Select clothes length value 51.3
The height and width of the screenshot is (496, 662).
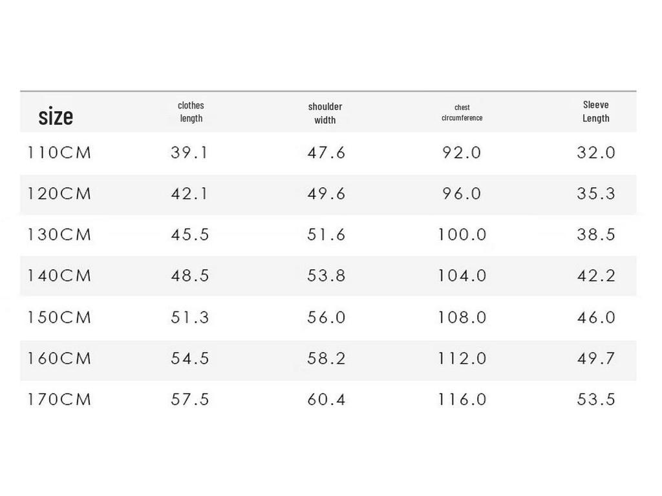189,317
